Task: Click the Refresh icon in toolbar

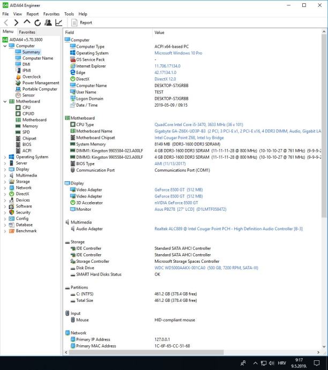Action: tap(38, 23)
